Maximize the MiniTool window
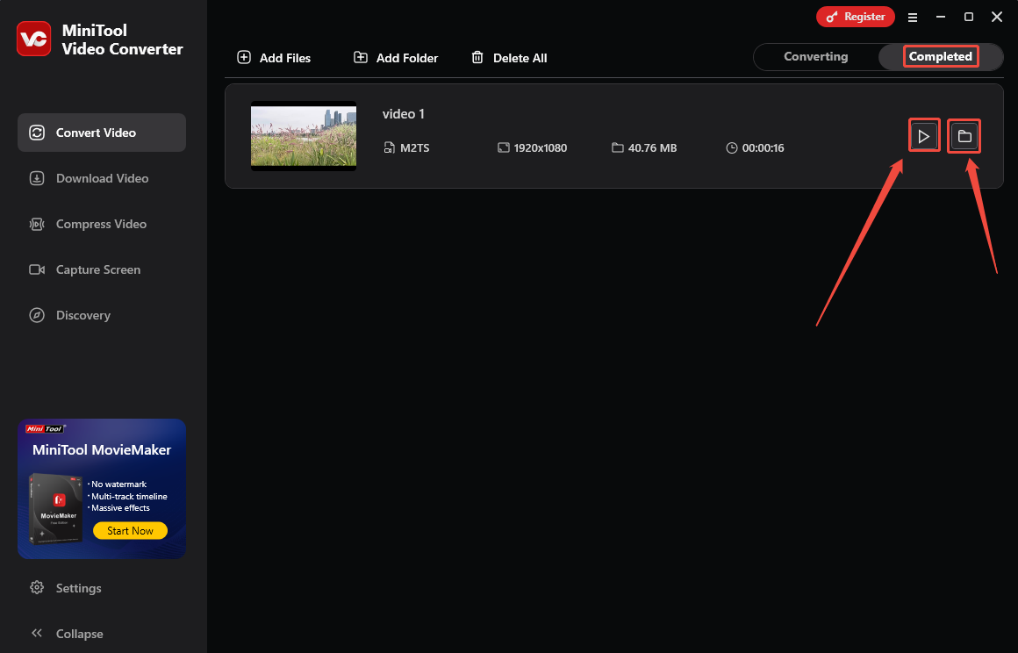Image resolution: width=1018 pixels, height=653 pixels. coord(969,17)
